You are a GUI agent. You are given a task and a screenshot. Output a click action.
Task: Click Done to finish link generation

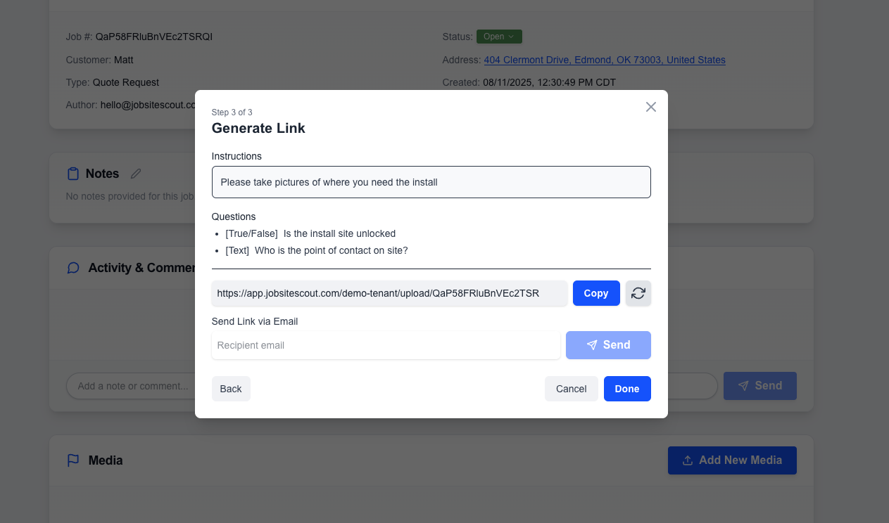(627, 389)
